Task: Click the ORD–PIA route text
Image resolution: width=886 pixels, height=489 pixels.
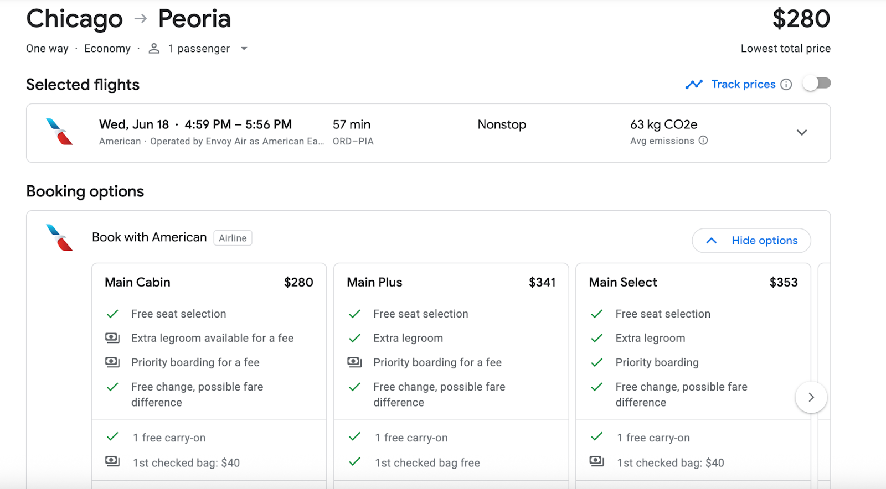Action: click(x=353, y=141)
